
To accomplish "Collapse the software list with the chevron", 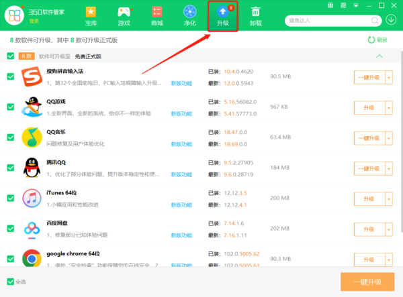I will pos(379,56).
